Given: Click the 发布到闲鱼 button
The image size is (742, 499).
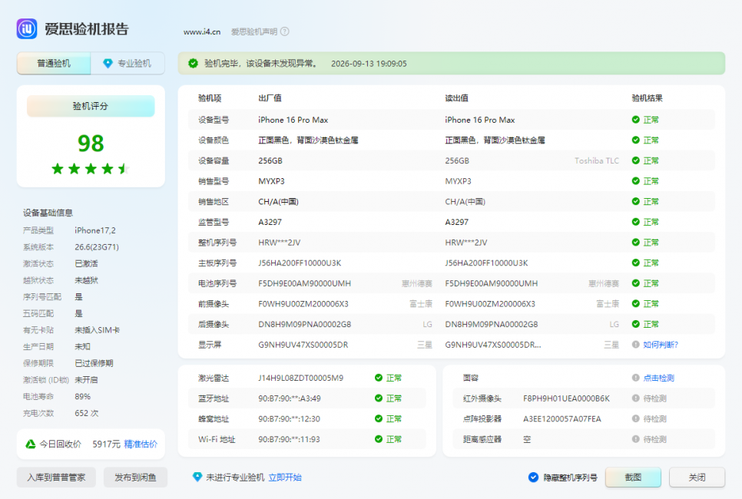Looking at the screenshot, I should click(x=135, y=478).
